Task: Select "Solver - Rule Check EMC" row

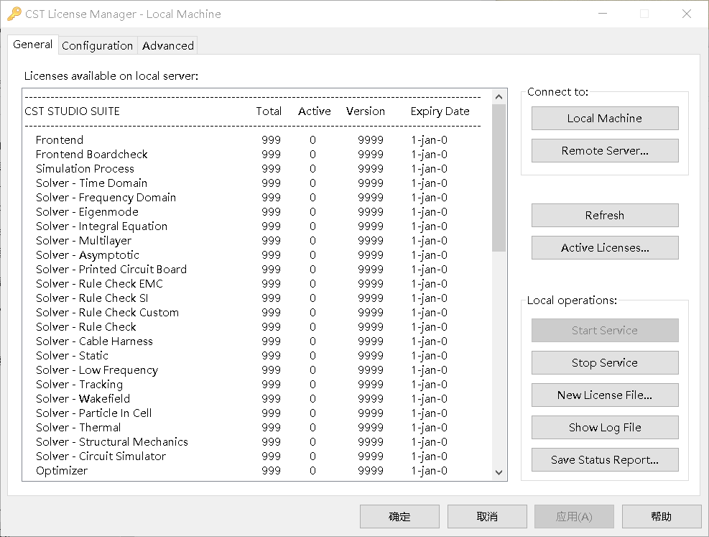Action: point(241,284)
